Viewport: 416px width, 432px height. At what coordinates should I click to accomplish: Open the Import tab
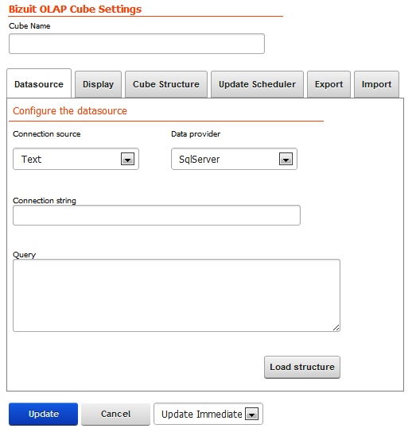click(x=376, y=84)
